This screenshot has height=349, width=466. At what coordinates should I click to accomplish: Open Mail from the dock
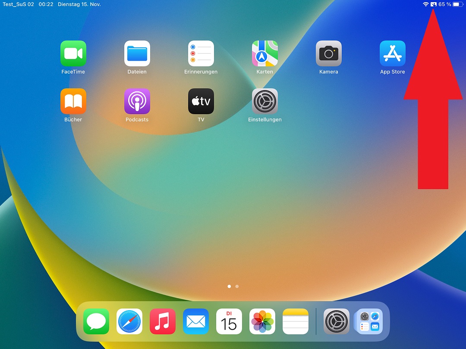[196, 321]
